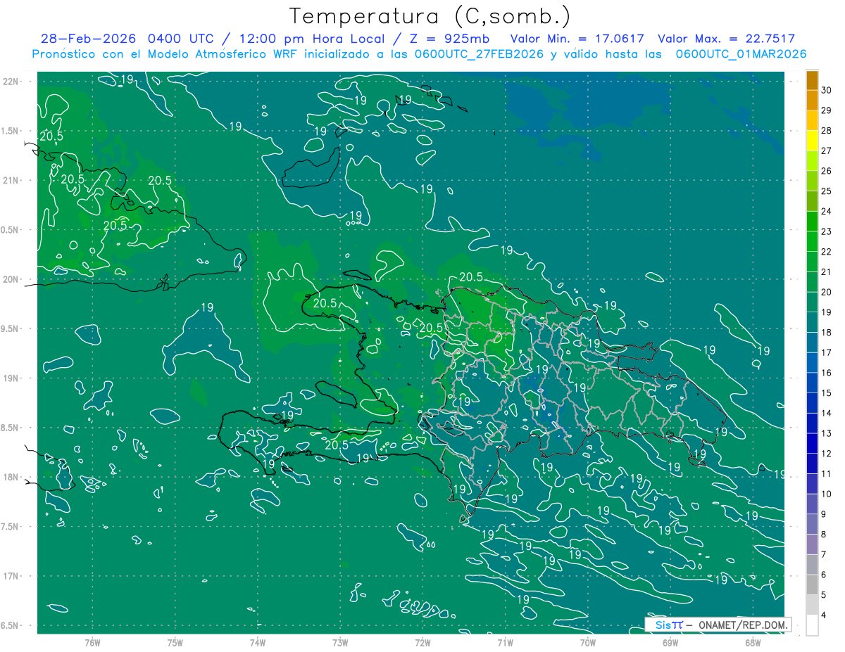Select the '0600UTC_01MAR2026' valid-until time
Screen dimensions: 845x652
coord(741,54)
